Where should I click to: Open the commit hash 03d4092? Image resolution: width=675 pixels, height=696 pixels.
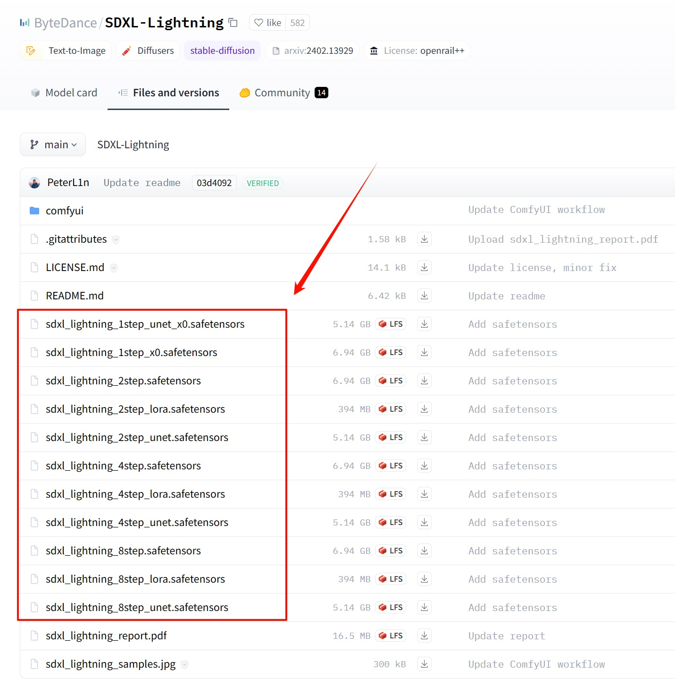(214, 183)
